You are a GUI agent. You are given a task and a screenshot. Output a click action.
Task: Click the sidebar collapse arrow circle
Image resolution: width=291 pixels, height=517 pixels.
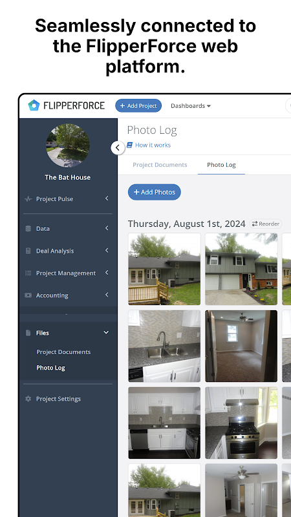pyautogui.click(x=118, y=148)
